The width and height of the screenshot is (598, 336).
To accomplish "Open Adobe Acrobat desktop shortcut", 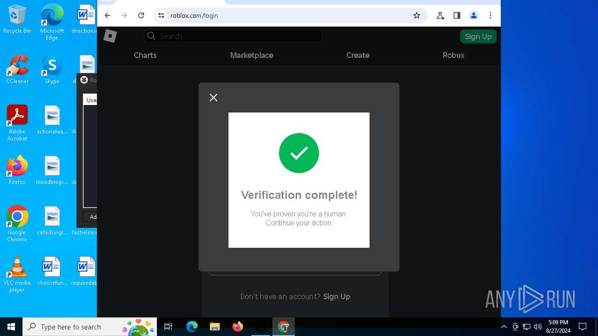I will click(17, 123).
